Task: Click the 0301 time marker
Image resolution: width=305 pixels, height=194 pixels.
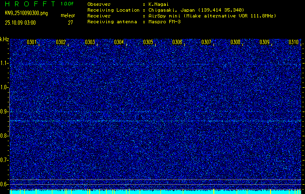Action: (32, 42)
